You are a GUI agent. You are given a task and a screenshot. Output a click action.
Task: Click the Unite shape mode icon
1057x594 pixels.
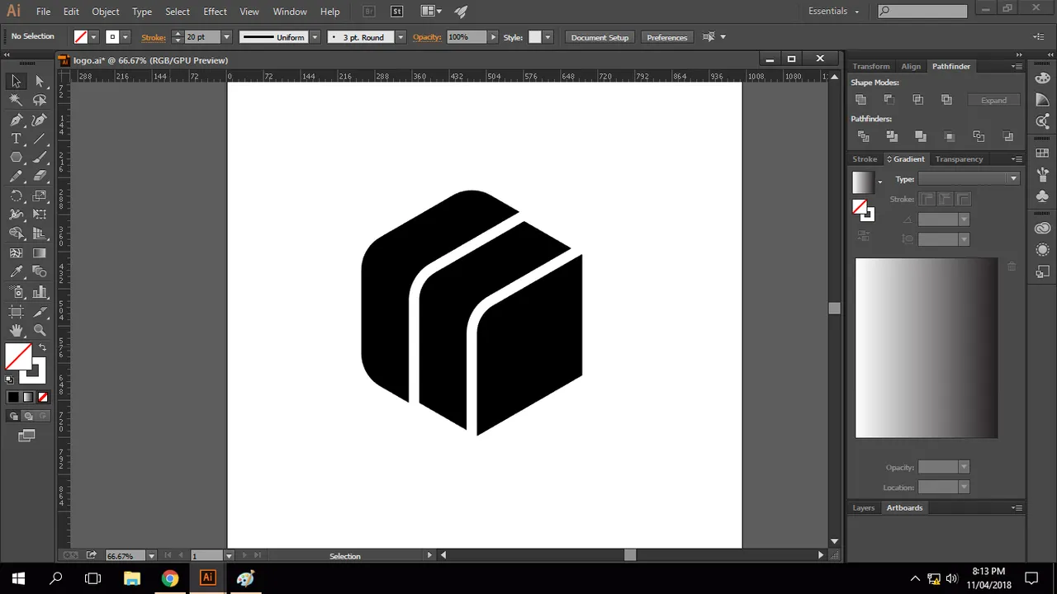point(860,100)
